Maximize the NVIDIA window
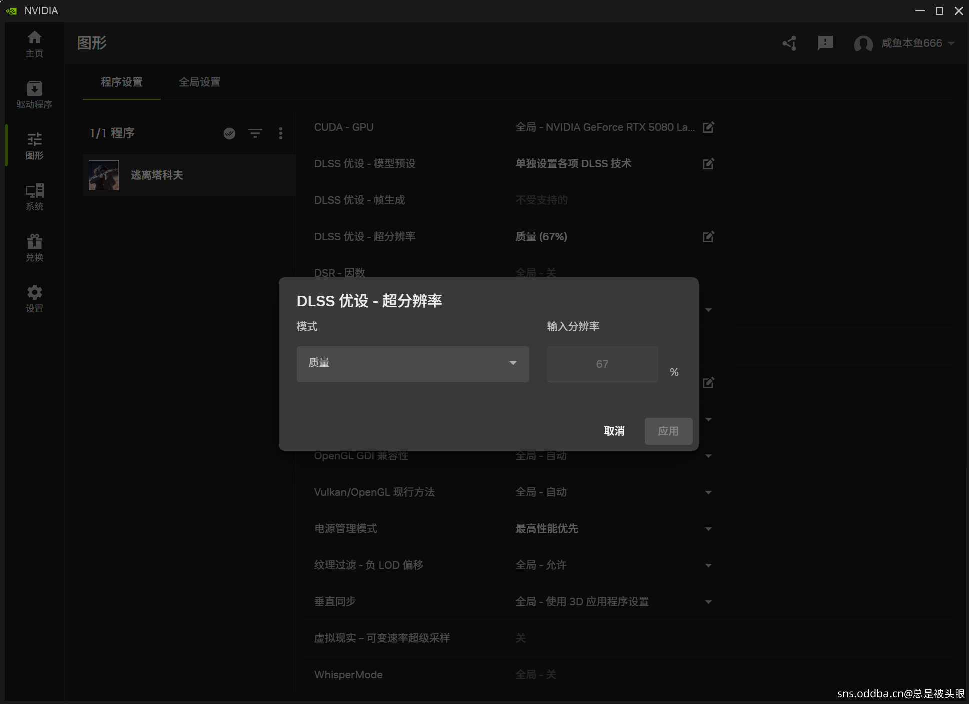Viewport: 969px width, 704px height. point(939,11)
